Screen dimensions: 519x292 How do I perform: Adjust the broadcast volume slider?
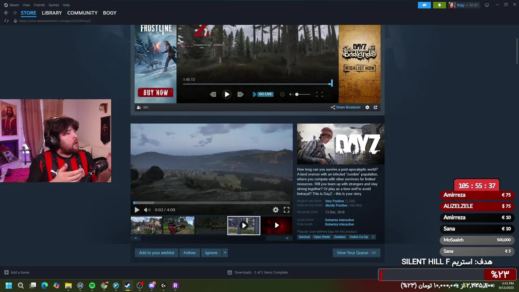(302, 94)
